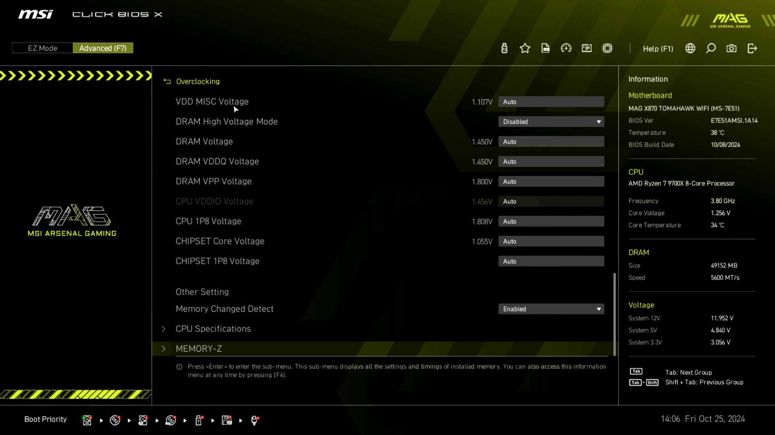Click the CPU chip icon in toolbar
Viewport: 775px width, 435px height.
click(x=607, y=48)
